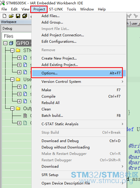Click the Output folder icon in workspace
The width and height of the screenshot is (140, 188).
coord(18,108)
